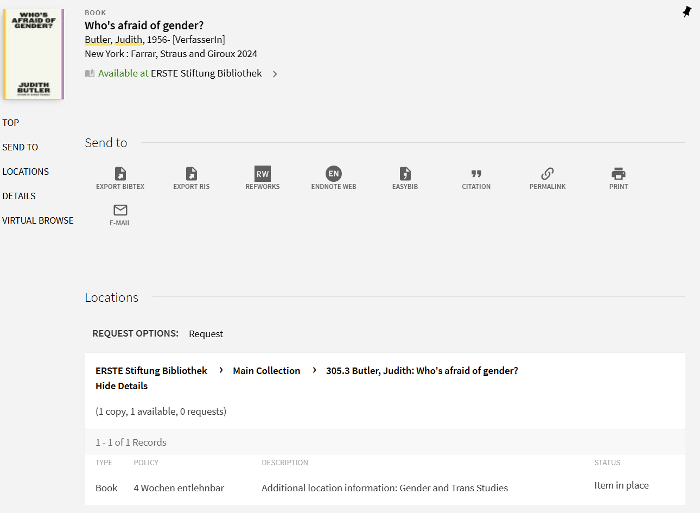
Task: Send record to EndNote Web
Action: tap(334, 174)
